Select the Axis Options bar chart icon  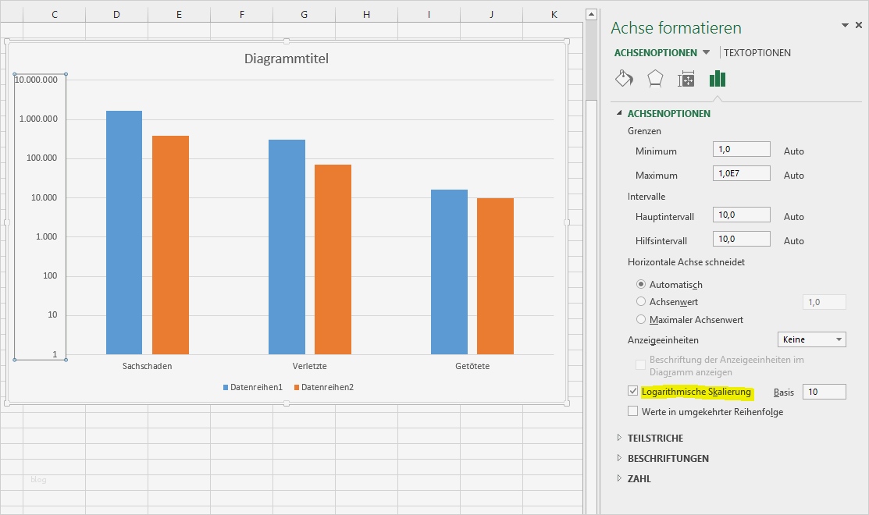coord(718,79)
